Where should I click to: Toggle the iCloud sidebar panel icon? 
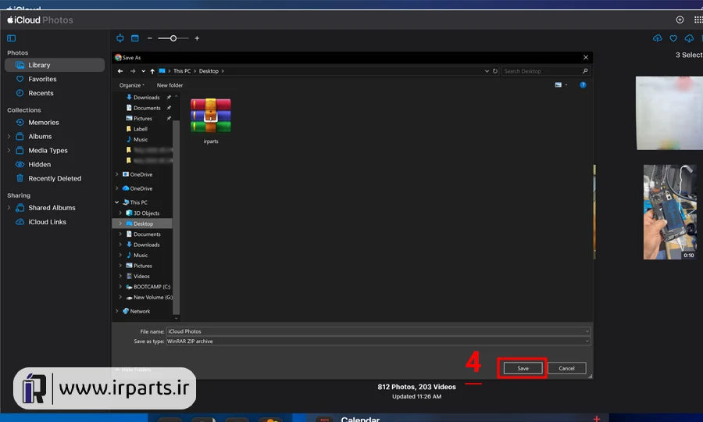pos(11,38)
